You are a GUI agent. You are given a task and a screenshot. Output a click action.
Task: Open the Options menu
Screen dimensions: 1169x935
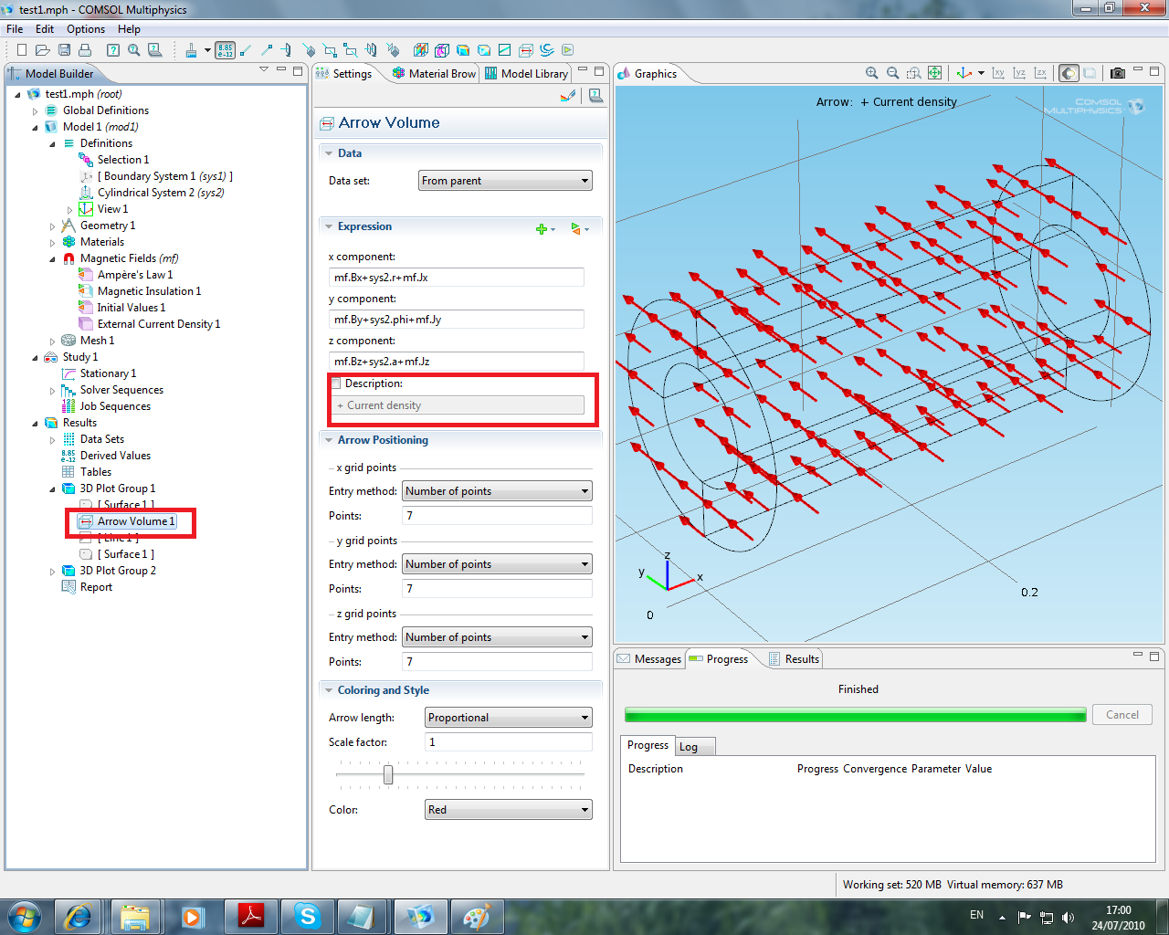click(x=86, y=29)
